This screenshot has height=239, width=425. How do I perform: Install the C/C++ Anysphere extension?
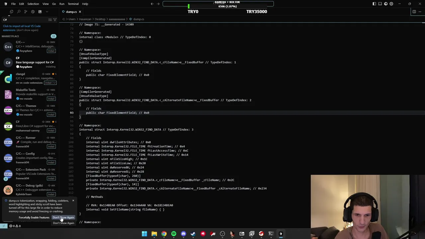click(x=51, y=51)
